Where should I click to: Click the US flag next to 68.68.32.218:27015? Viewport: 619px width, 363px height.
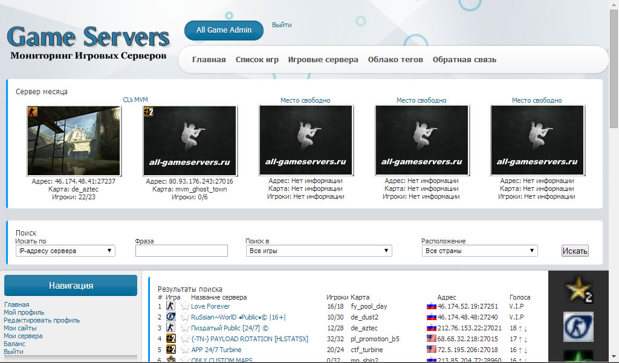[x=431, y=338]
